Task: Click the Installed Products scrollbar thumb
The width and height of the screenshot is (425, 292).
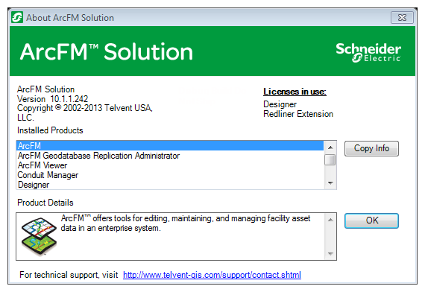Action: click(330, 159)
